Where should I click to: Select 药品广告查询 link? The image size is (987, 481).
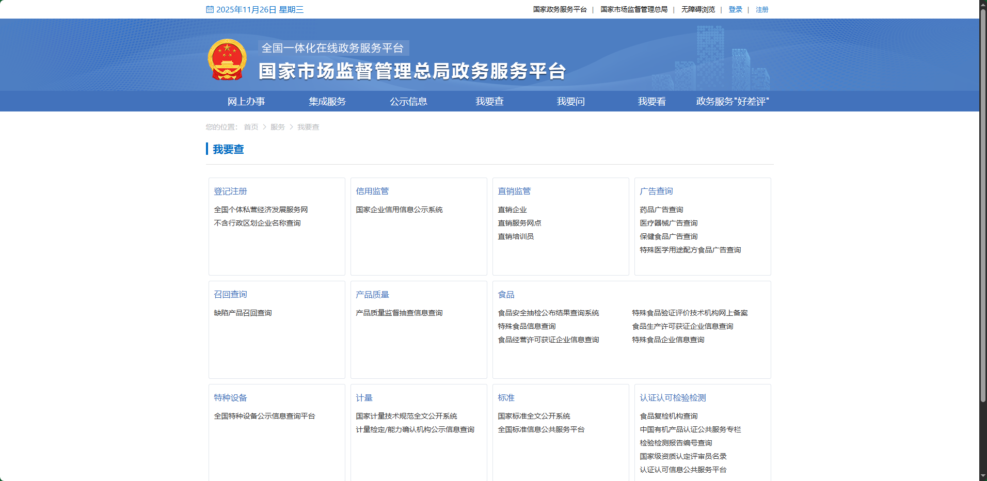point(661,210)
